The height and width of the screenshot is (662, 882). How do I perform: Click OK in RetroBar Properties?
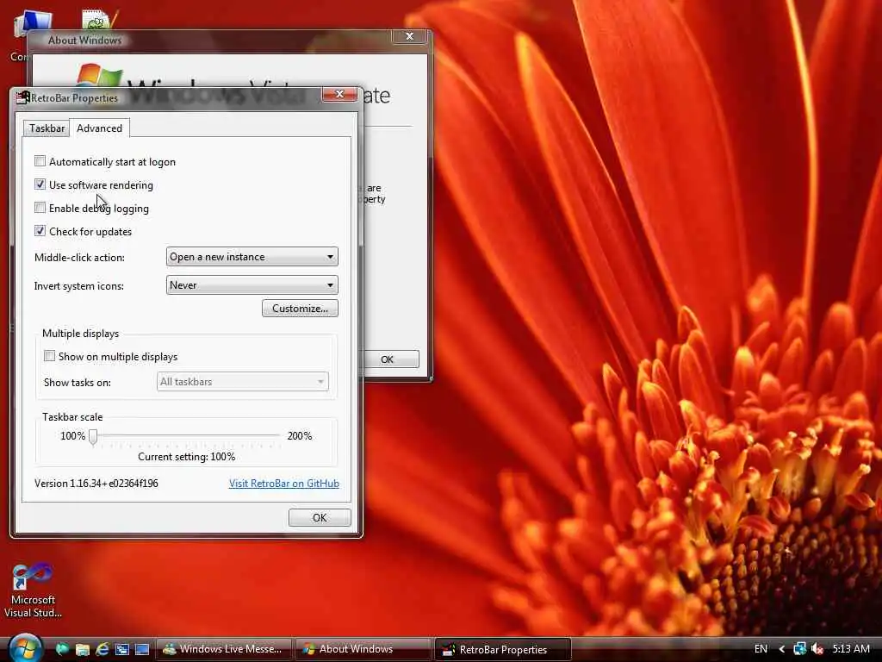point(320,518)
